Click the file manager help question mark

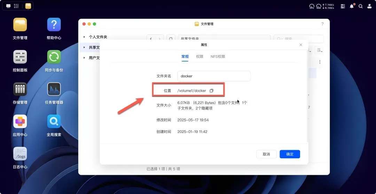[x=322, y=24]
